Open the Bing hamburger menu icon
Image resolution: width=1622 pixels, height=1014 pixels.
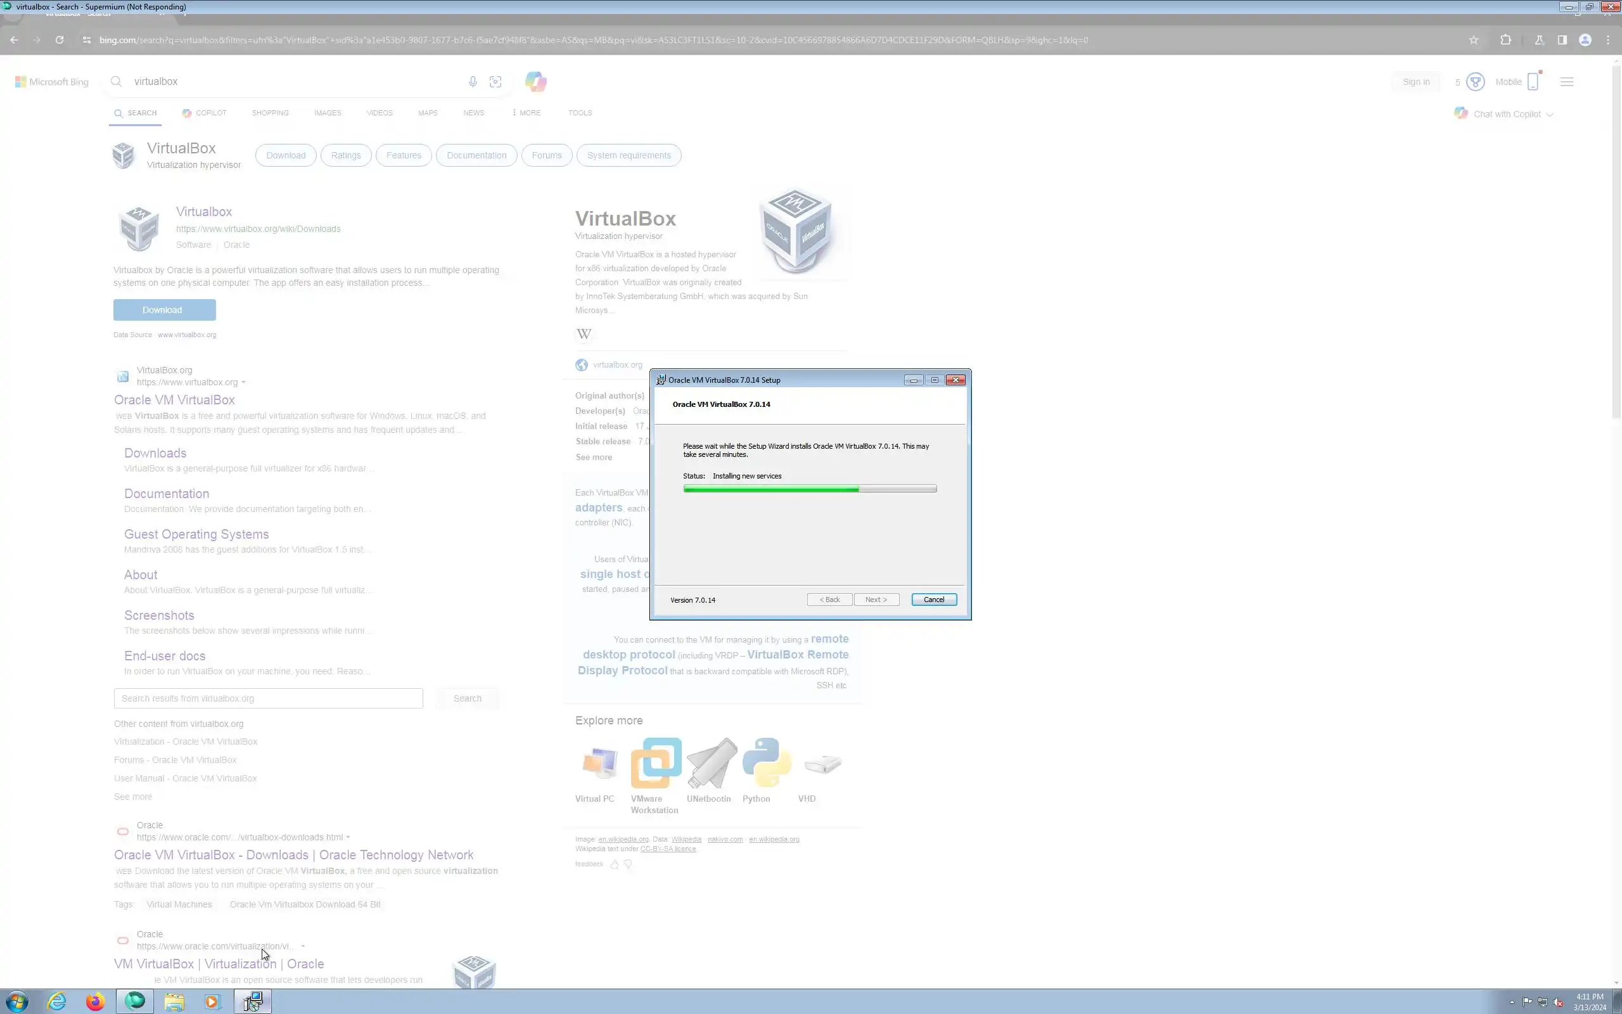click(x=1566, y=82)
